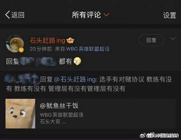Open the blurred replier name in sub-comment
This screenshot has height=140, width=181.
click(x=22, y=78)
